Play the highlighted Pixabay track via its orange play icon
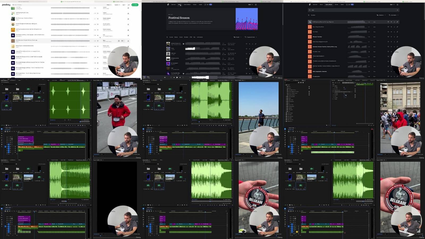Screen dimensions: 425x239 click(x=13, y=41)
